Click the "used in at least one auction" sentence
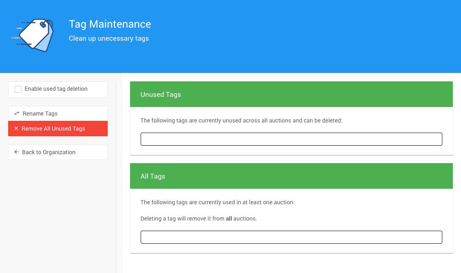This screenshot has height=273, width=461. coord(217,202)
